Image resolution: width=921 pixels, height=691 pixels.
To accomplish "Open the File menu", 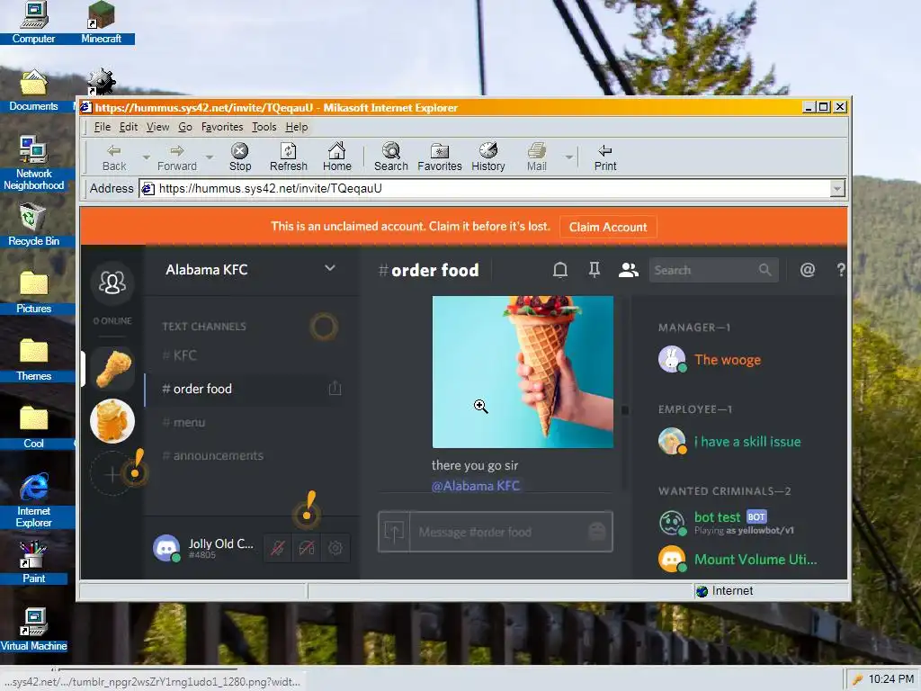I will coord(103,127).
